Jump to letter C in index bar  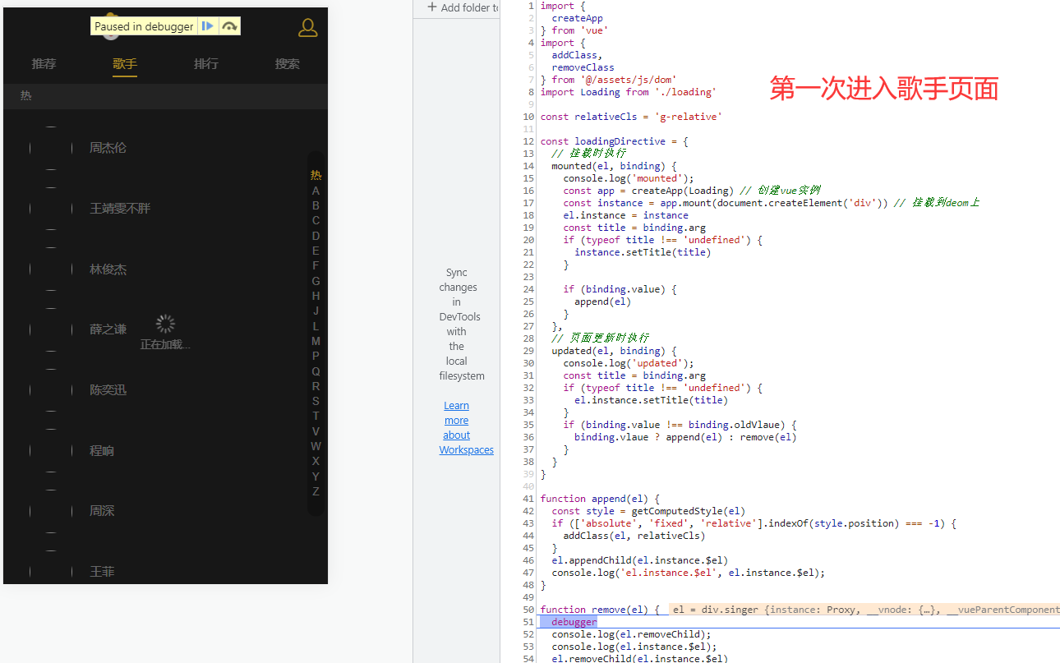[316, 220]
